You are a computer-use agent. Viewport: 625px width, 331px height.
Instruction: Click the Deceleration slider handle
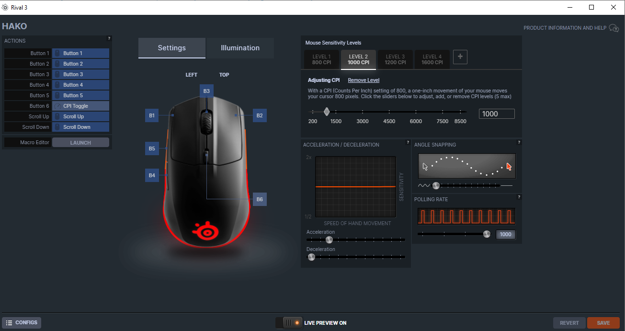[311, 257]
